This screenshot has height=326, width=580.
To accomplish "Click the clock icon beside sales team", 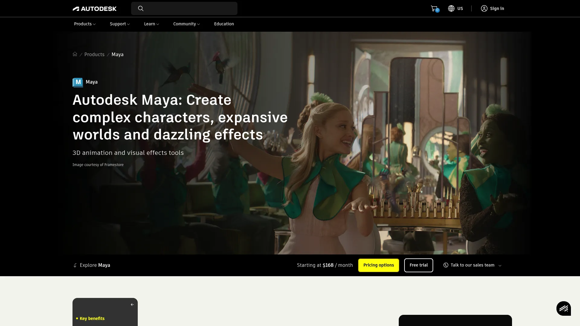I will pos(446,265).
